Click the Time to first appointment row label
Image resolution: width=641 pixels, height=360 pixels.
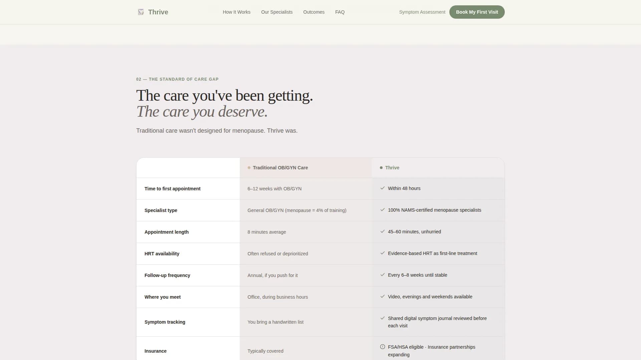(x=173, y=189)
